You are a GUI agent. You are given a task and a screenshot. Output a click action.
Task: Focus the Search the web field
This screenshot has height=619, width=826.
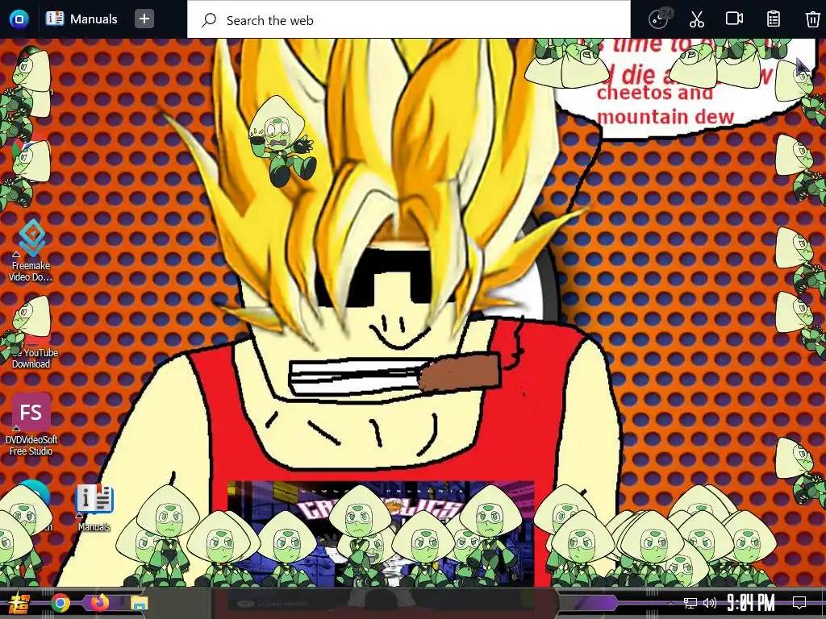[x=409, y=20]
